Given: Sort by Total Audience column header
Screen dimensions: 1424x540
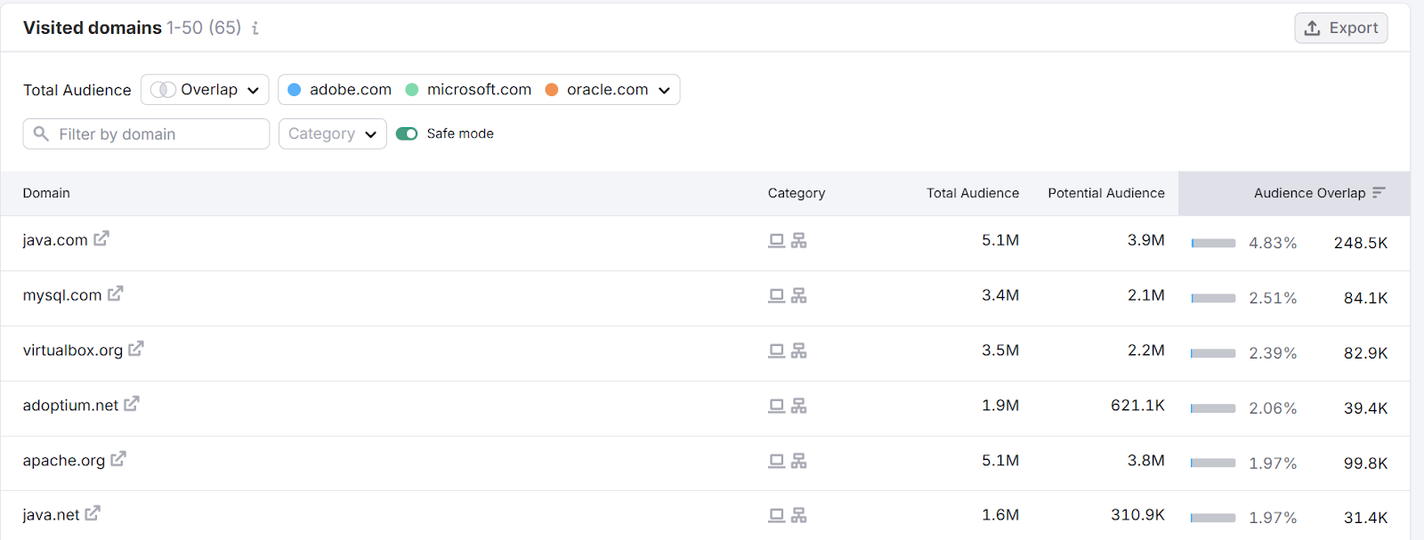Looking at the screenshot, I should pos(972,193).
